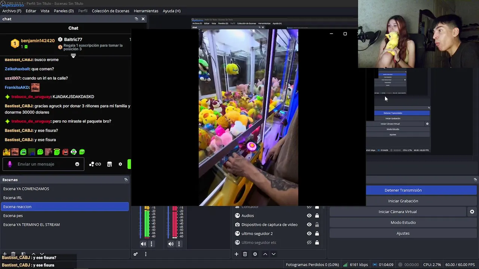Pop out the controls dock
The image size is (479, 269).
tap(475, 180)
